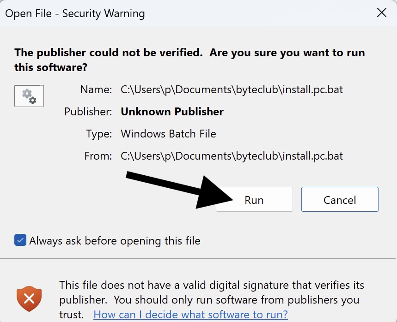397x322 pixels.
Task: Select the install.pc.bat path in the Name row
Action: 232,89
